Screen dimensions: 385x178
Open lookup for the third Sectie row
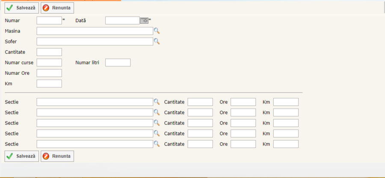point(157,123)
